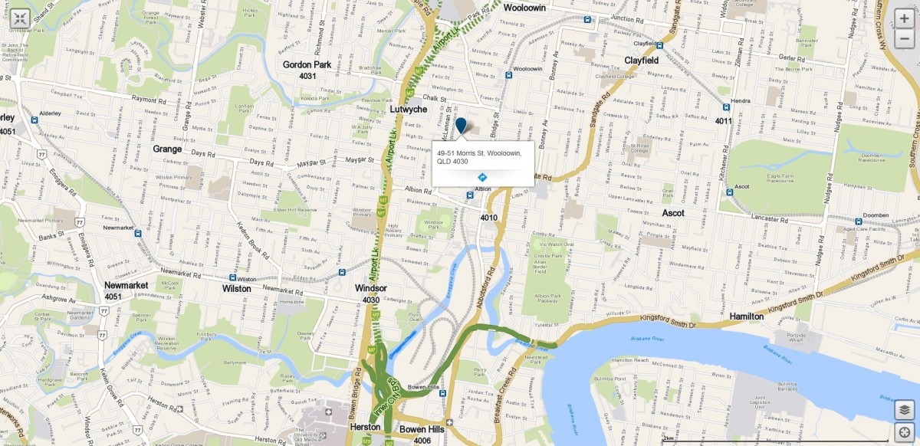The image size is (920, 446).
Task: Zoom out with the minus button
Action: (905, 38)
